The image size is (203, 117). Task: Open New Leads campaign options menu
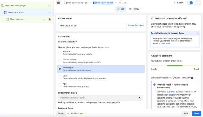coord(49,5)
